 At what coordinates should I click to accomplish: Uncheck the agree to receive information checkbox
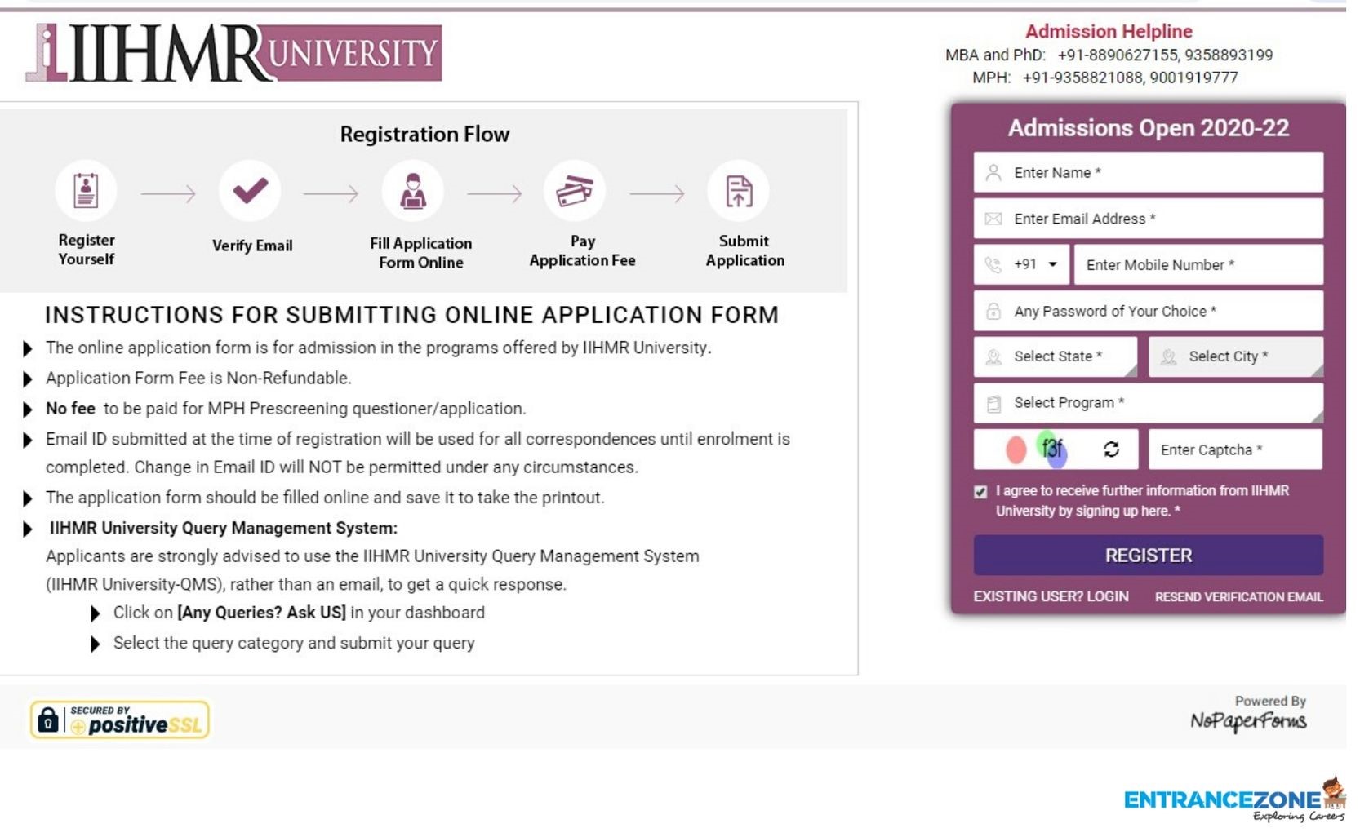point(980,492)
